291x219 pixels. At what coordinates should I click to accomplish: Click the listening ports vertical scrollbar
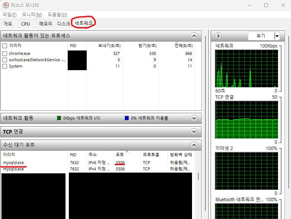click(x=198, y=176)
